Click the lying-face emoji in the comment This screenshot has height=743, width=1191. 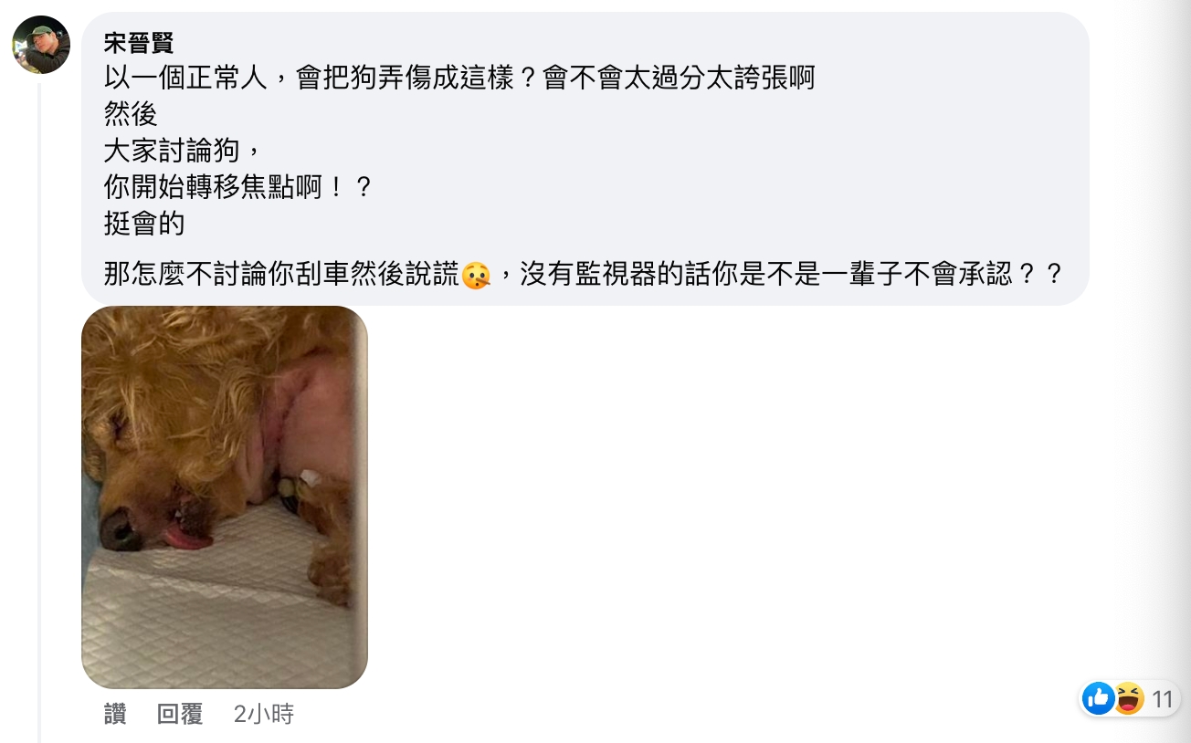click(x=476, y=275)
